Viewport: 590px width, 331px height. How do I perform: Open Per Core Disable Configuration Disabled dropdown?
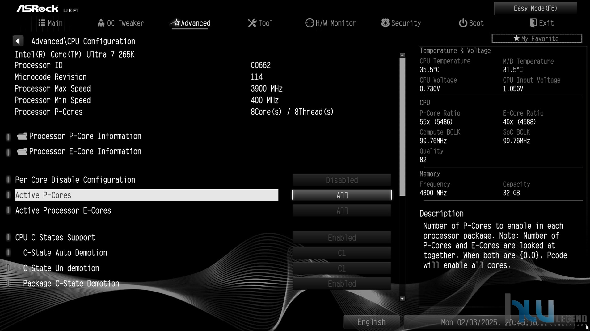pos(342,180)
